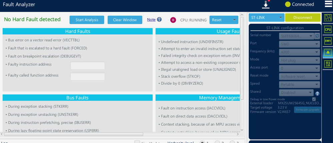Click the Faulty called function address field
The image size is (333, 143).
88,76
